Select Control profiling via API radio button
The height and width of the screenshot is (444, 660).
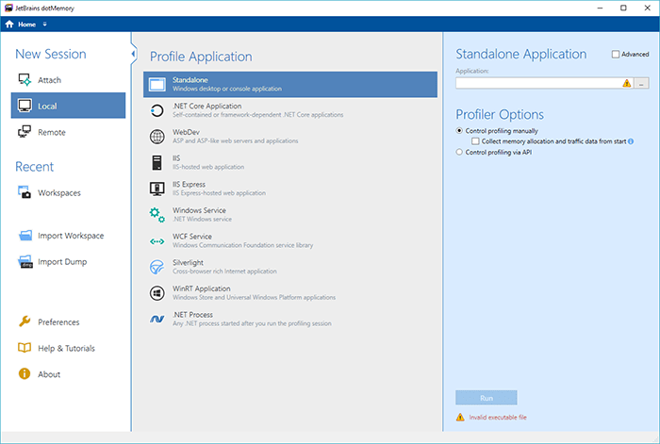click(x=459, y=152)
